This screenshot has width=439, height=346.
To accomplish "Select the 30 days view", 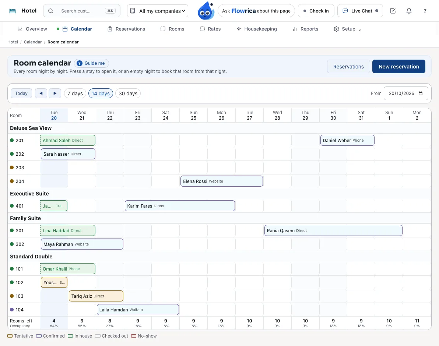I will [128, 93].
